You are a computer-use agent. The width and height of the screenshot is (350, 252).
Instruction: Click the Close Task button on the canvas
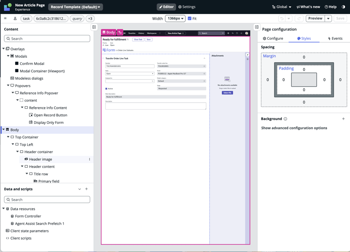pos(137,39)
